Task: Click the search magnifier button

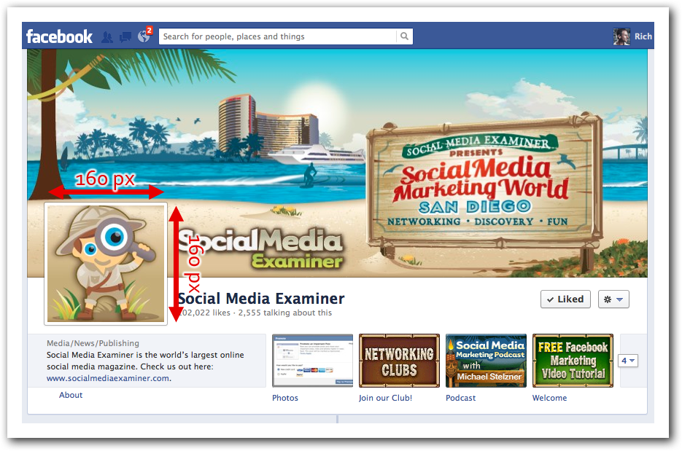Action: [404, 36]
